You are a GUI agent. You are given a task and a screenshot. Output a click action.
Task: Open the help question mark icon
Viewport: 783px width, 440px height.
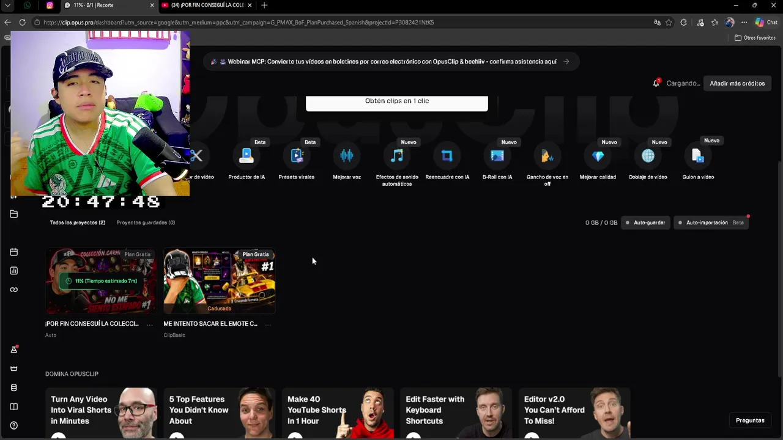pos(14,425)
